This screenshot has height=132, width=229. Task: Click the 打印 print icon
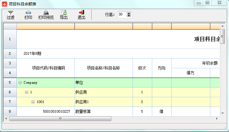click(28, 15)
